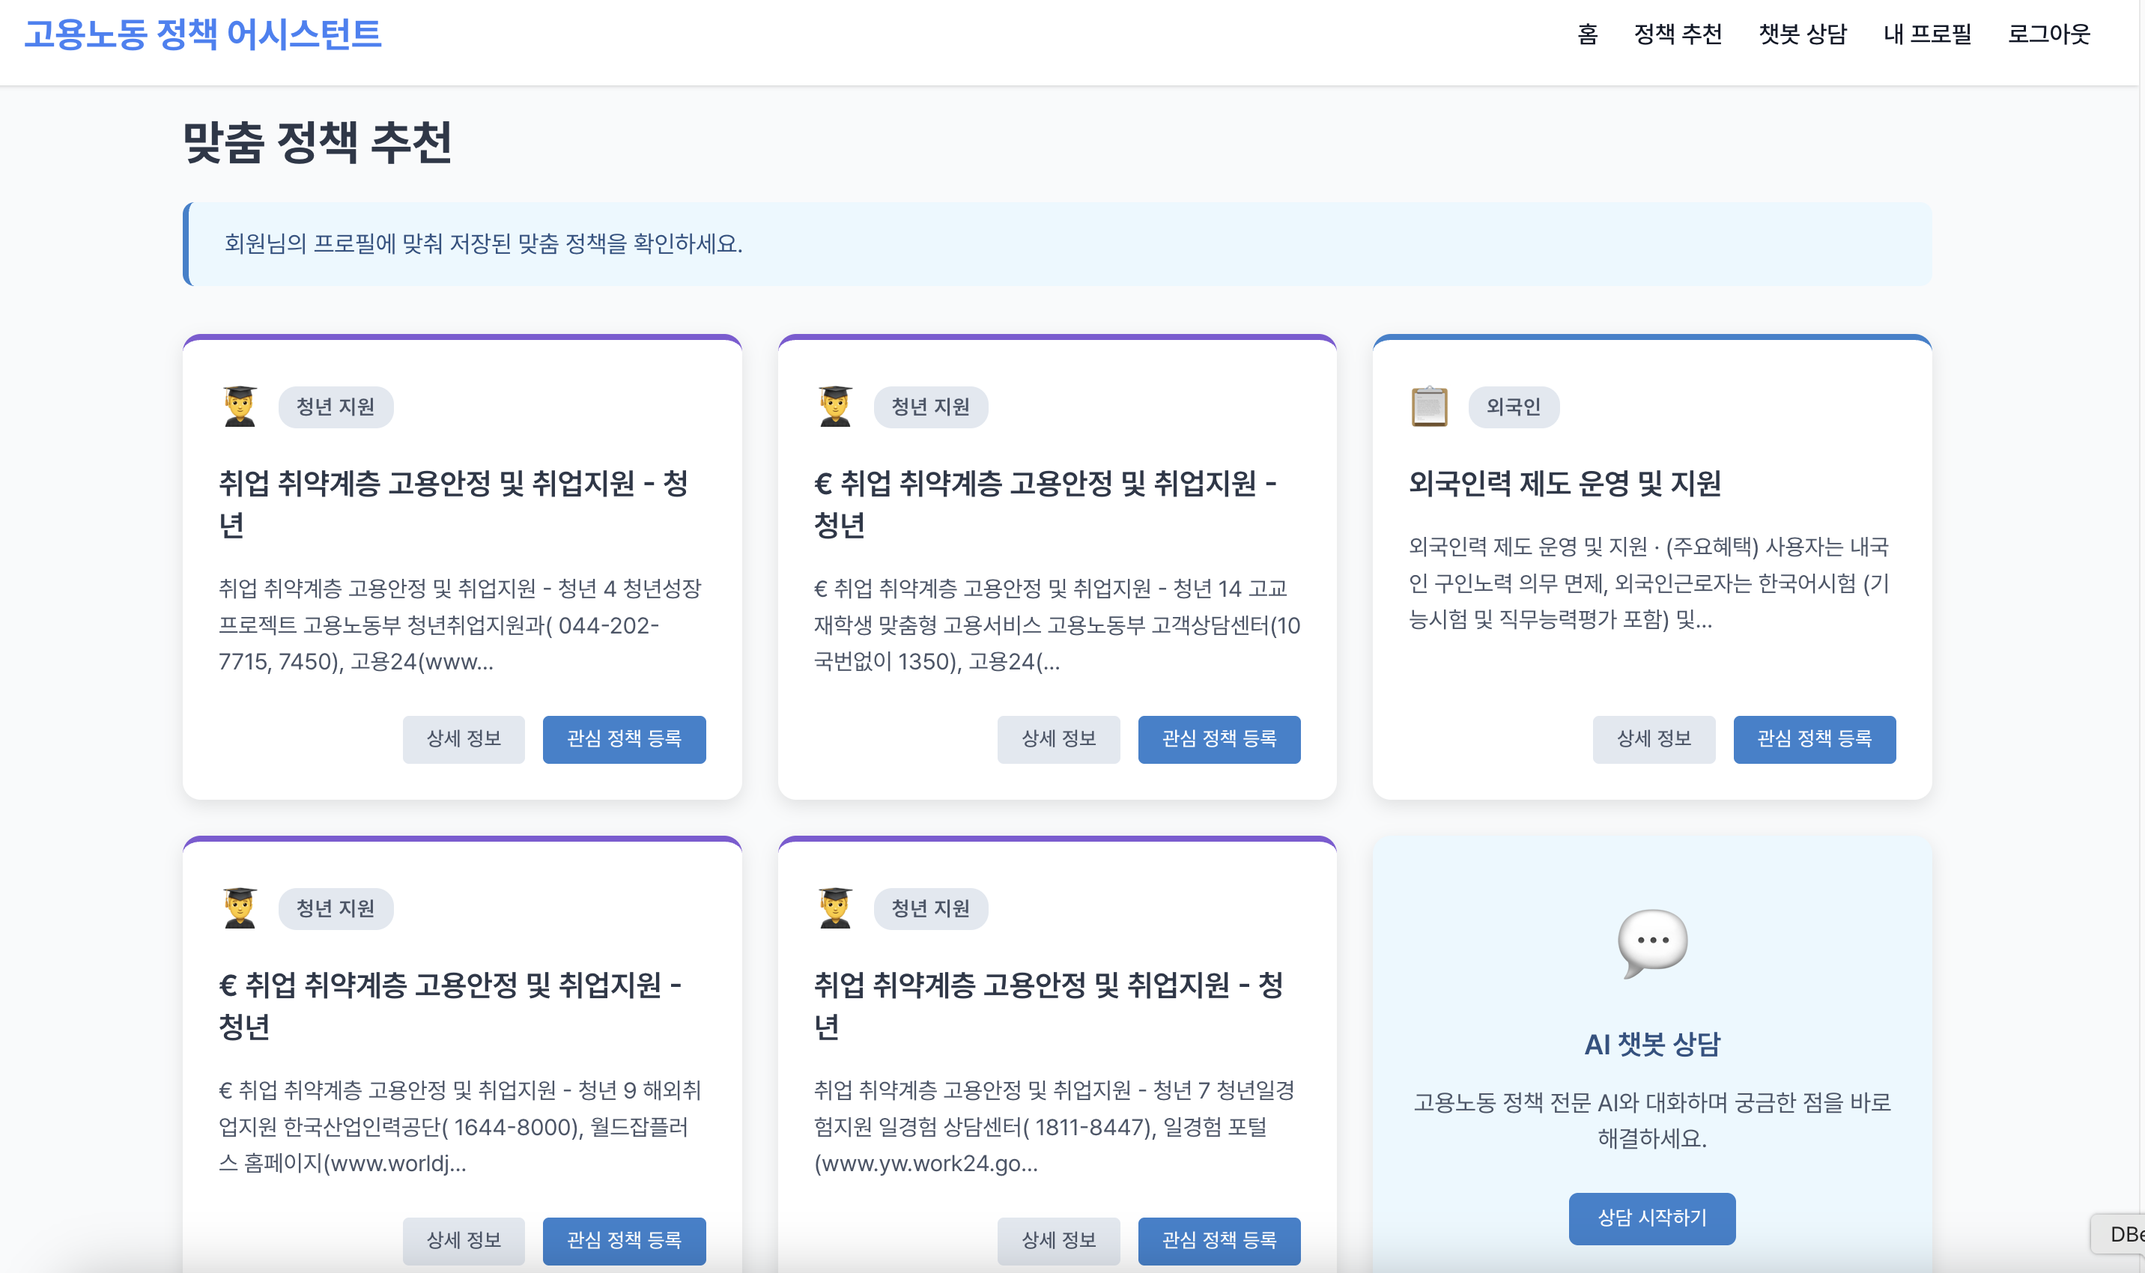Click 외국인력 제도 운영 및 지원 card title
Viewport: 2145px width, 1273px height.
point(1564,483)
